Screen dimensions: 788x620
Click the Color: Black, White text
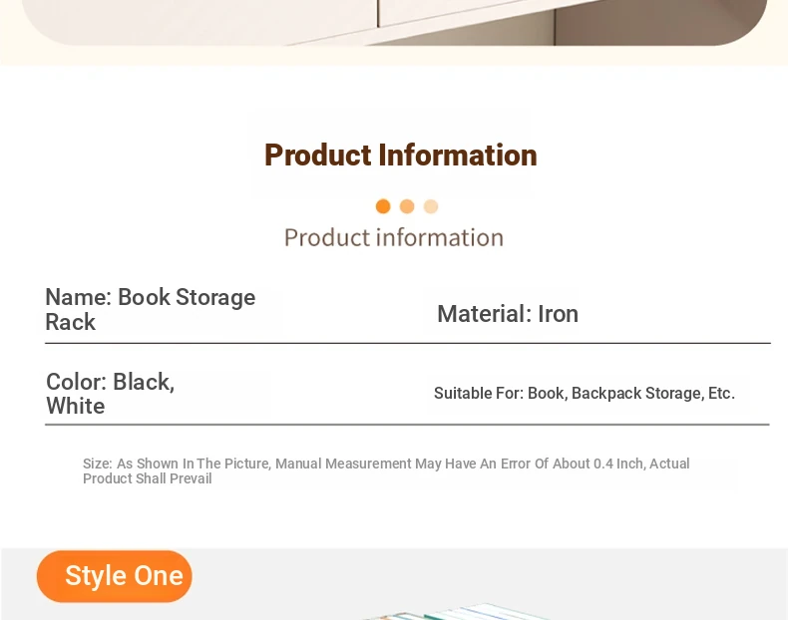click(x=110, y=394)
